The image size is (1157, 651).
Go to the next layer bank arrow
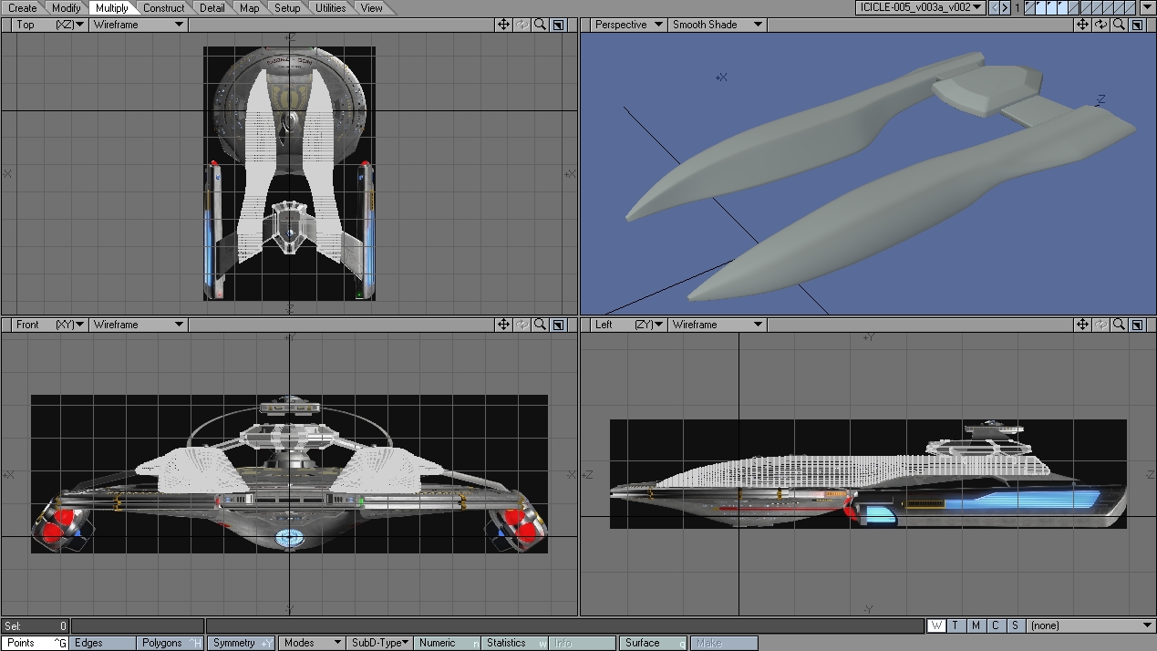coord(1005,7)
